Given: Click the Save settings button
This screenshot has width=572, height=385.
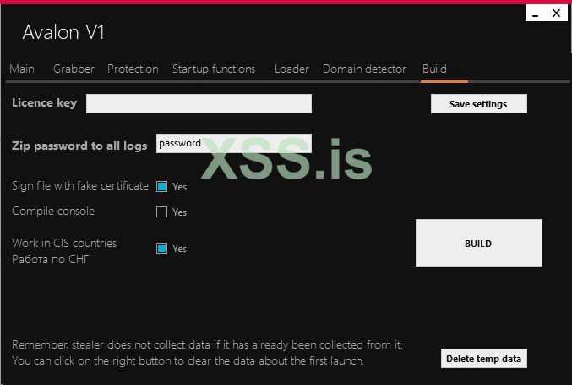Looking at the screenshot, I should (x=478, y=104).
